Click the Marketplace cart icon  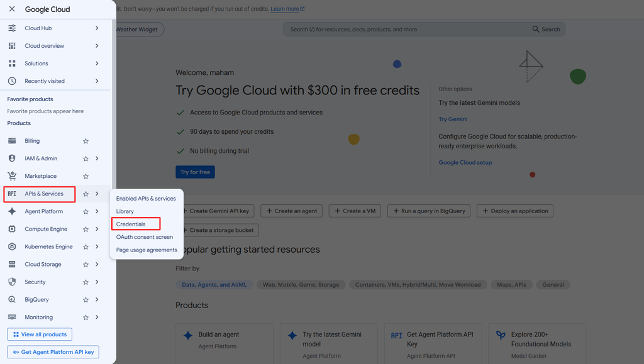click(x=12, y=176)
